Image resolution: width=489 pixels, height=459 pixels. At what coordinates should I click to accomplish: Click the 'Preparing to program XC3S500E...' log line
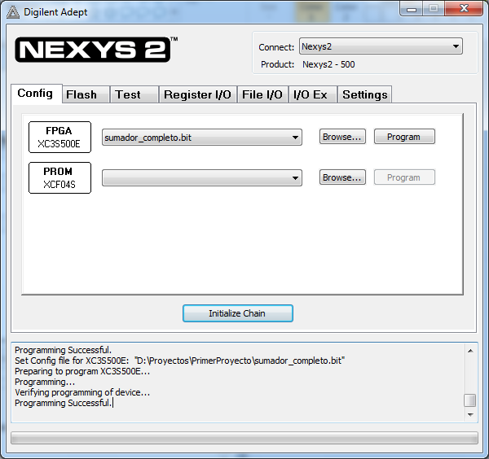[x=82, y=371]
